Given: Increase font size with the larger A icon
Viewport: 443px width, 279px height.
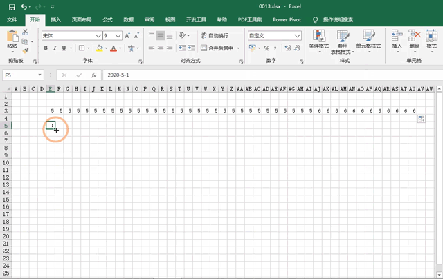Looking at the screenshot, I should coord(127,35).
